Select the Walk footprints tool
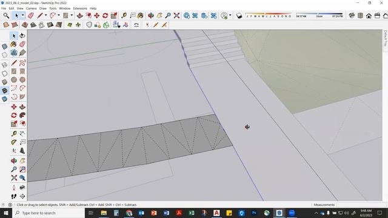 tap(14, 196)
